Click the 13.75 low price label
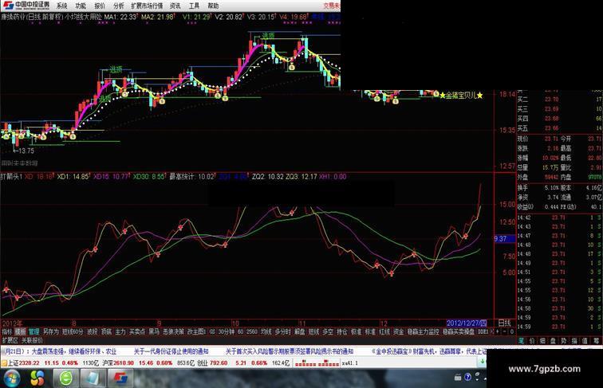Screen dimensions: 603x388 [26, 151]
